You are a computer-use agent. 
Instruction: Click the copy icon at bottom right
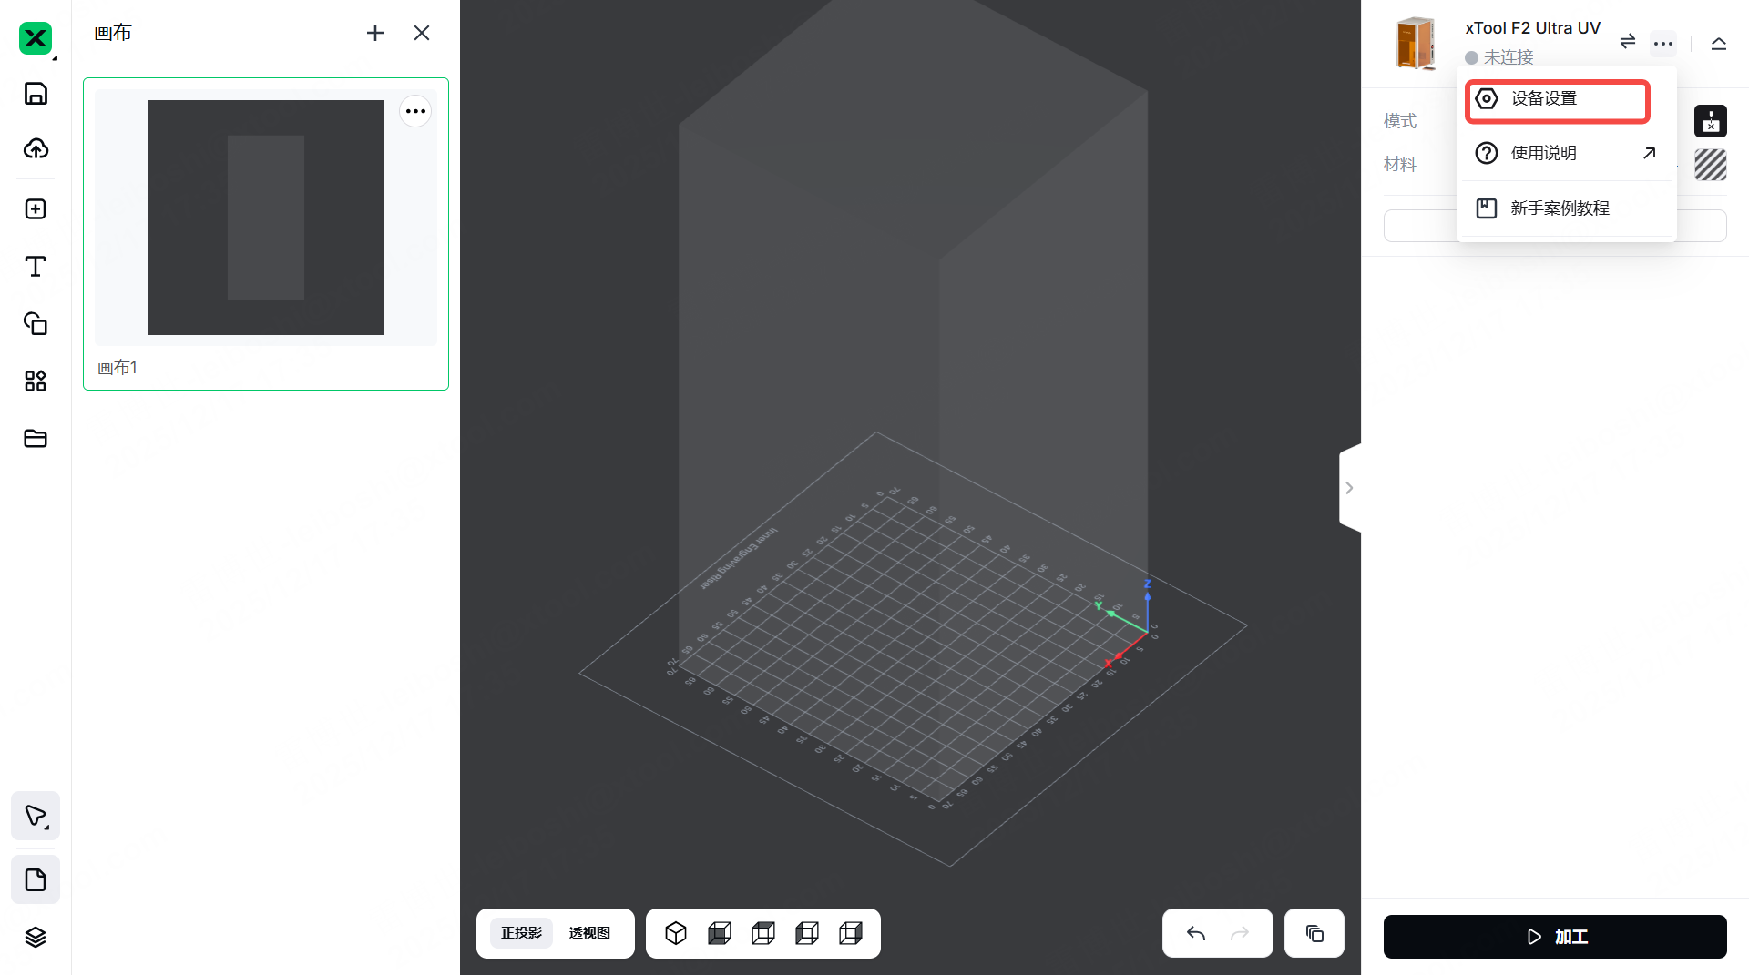1314,933
